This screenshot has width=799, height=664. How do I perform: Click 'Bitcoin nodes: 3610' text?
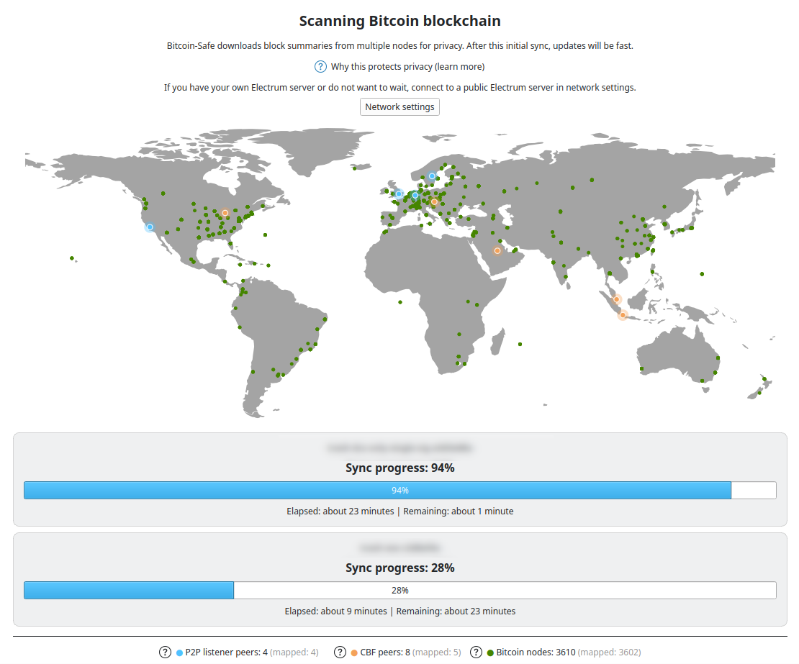tap(536, 652)
